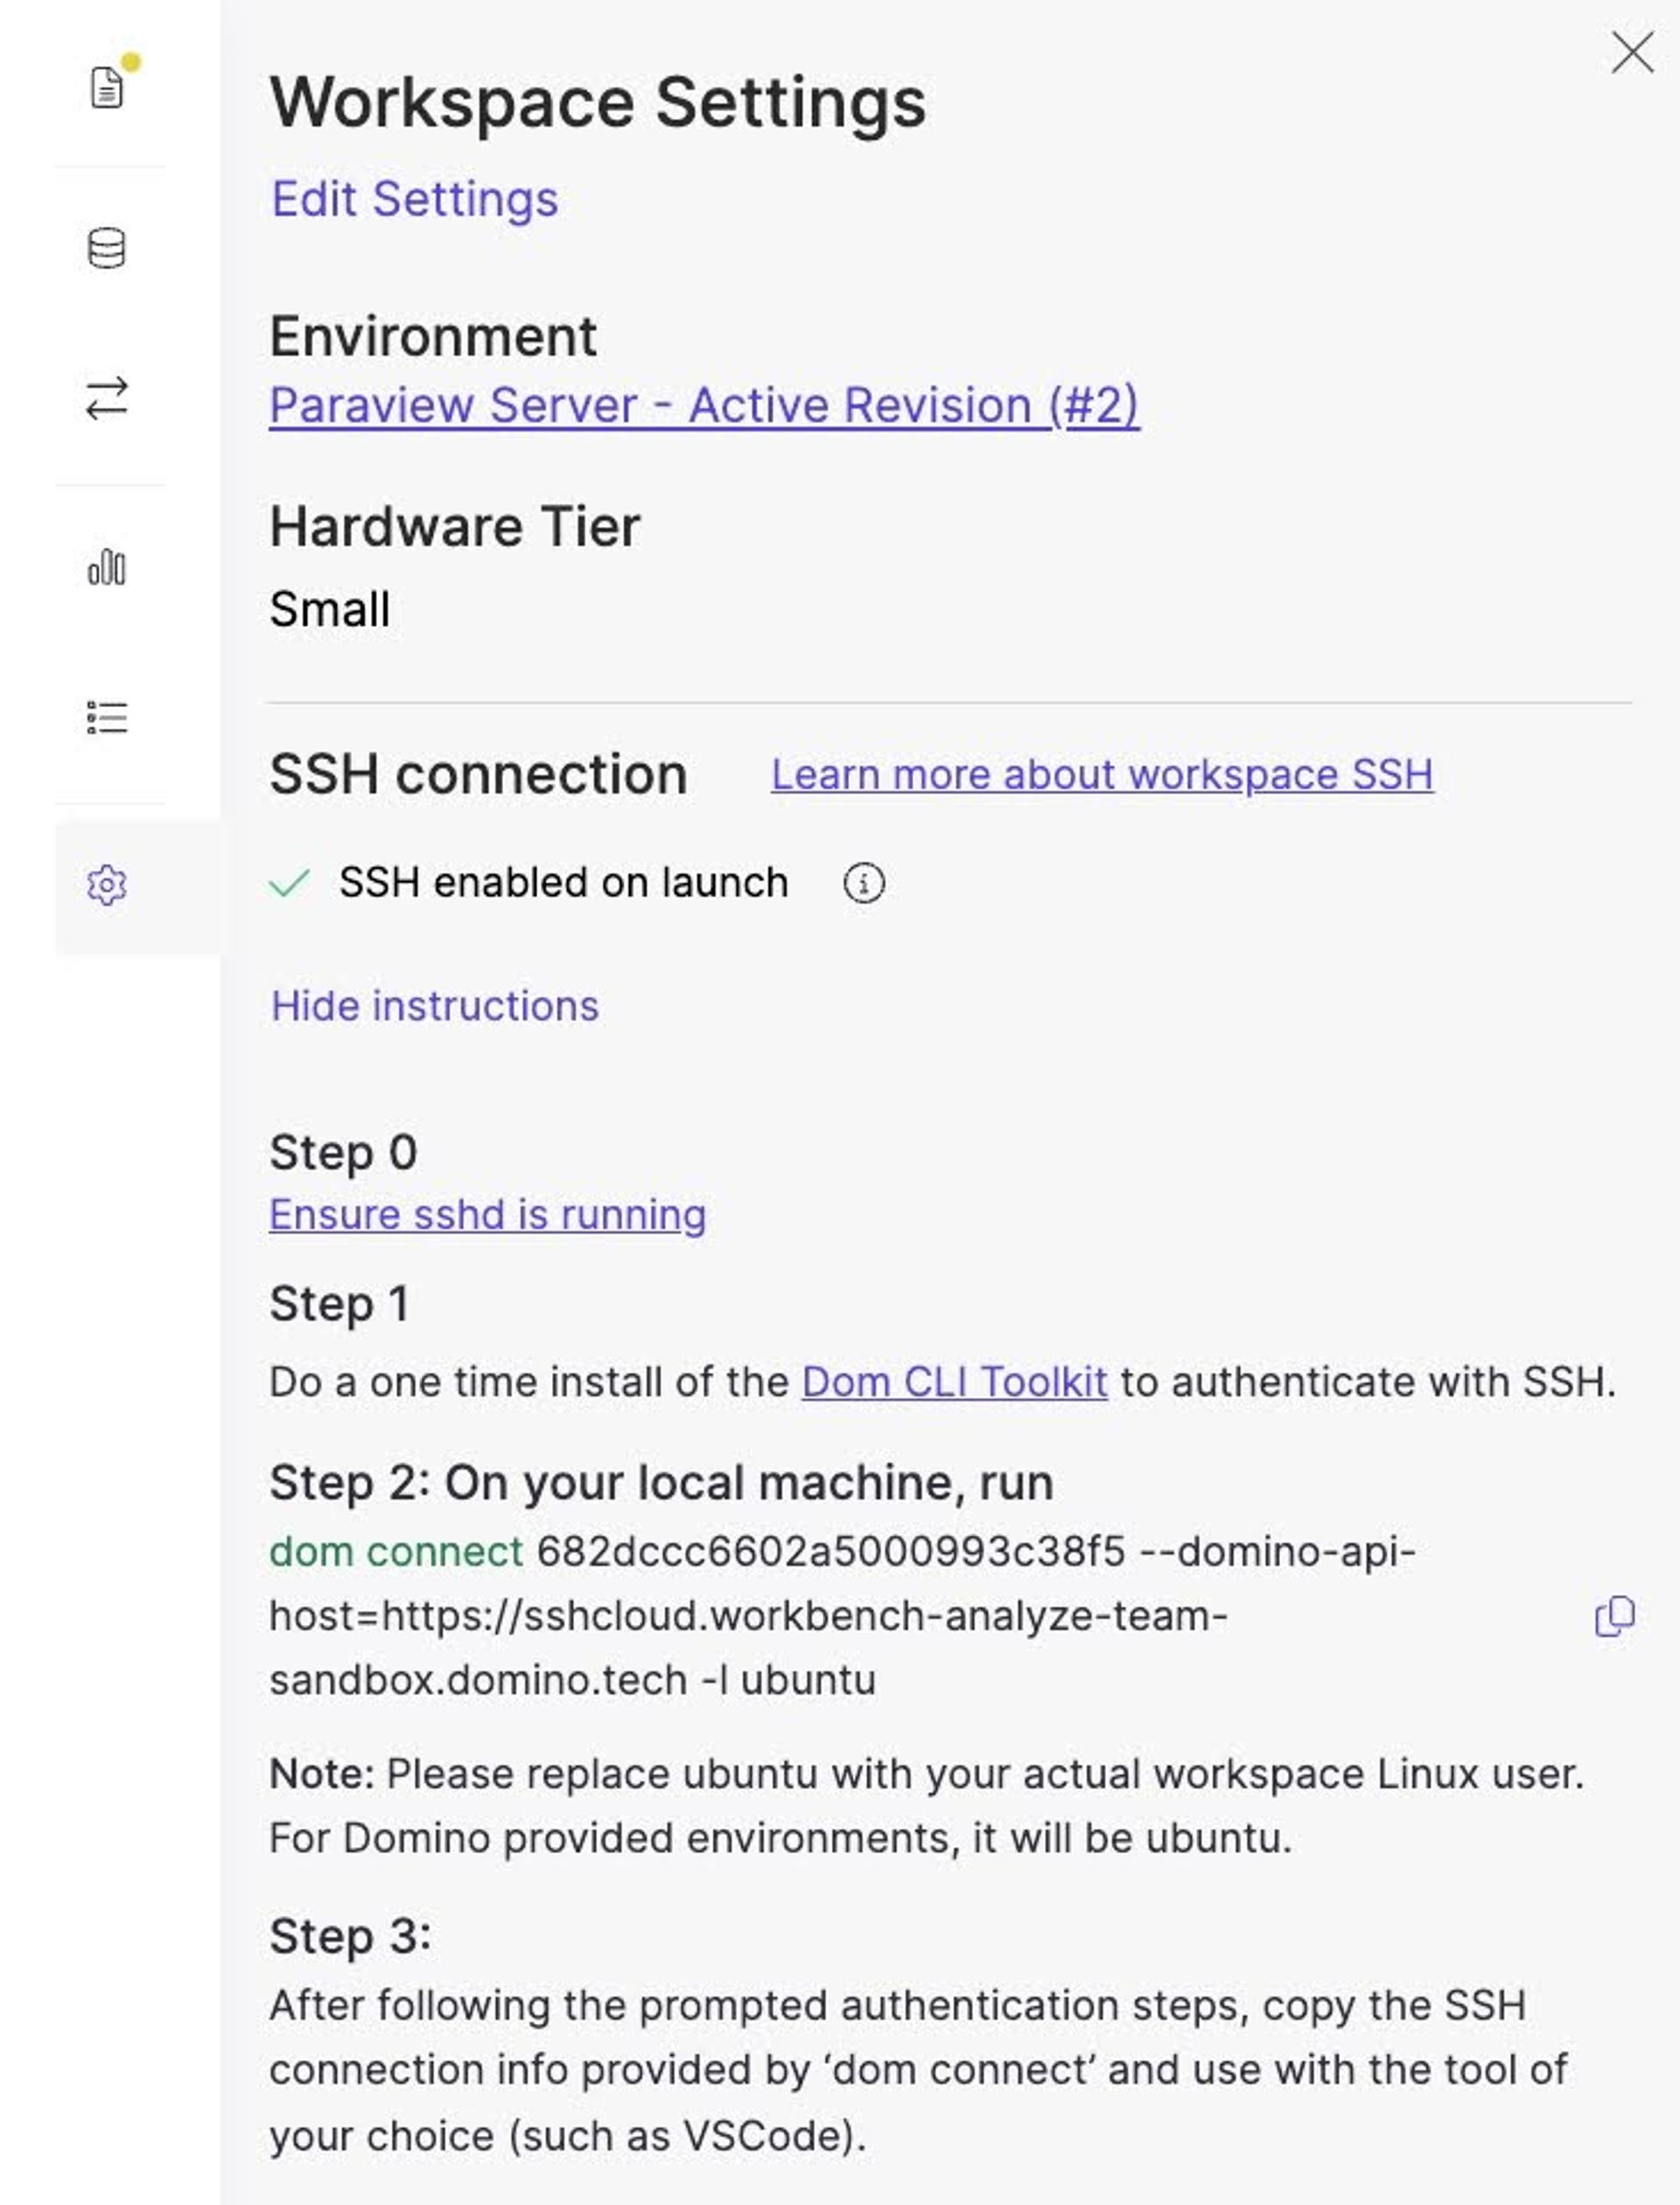Open the data sources database icon
The width and height of the screenshot is (1680, 2205).
pyautogui.click(x=106, y=248)
